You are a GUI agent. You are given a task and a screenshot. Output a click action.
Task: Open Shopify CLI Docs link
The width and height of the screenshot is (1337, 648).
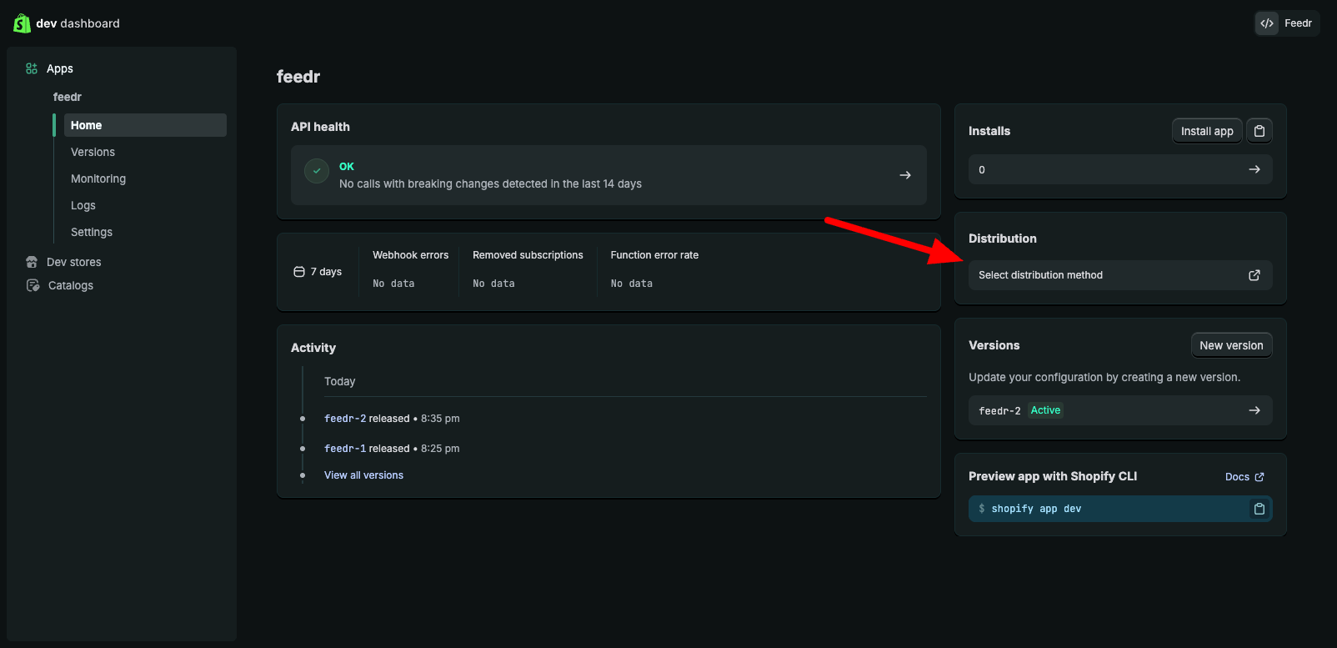point(1244,477)
